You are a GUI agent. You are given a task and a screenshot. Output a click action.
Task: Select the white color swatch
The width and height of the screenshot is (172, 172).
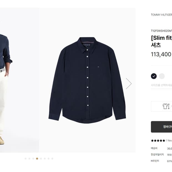(162, 76)
